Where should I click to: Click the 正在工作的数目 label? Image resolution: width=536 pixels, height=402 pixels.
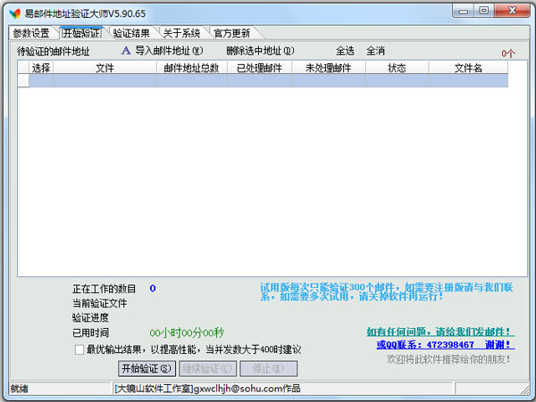(x=105, y=289)
